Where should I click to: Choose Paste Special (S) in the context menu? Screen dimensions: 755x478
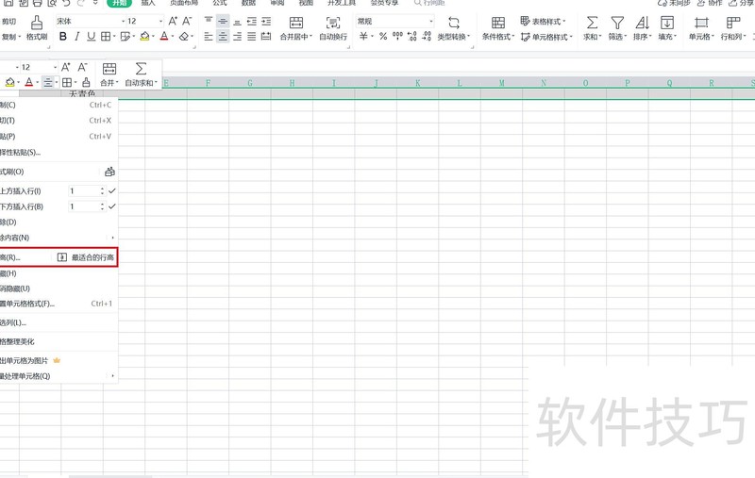point(57,153)
